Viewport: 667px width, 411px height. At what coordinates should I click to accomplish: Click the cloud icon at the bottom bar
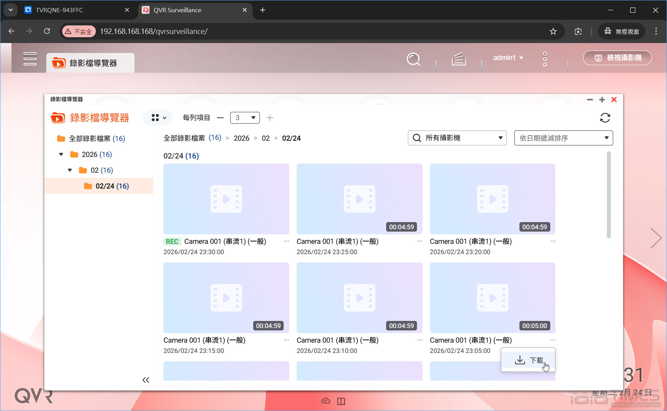tap(325, 401)
